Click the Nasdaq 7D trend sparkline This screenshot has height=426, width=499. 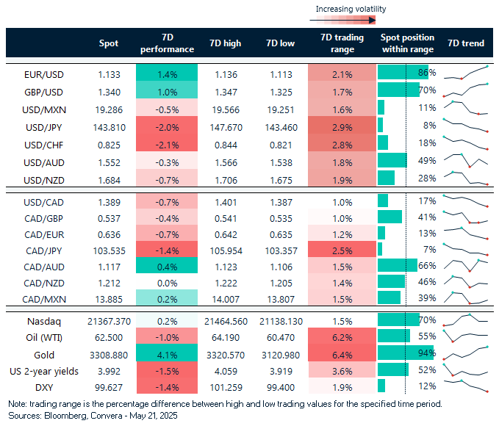467,320
